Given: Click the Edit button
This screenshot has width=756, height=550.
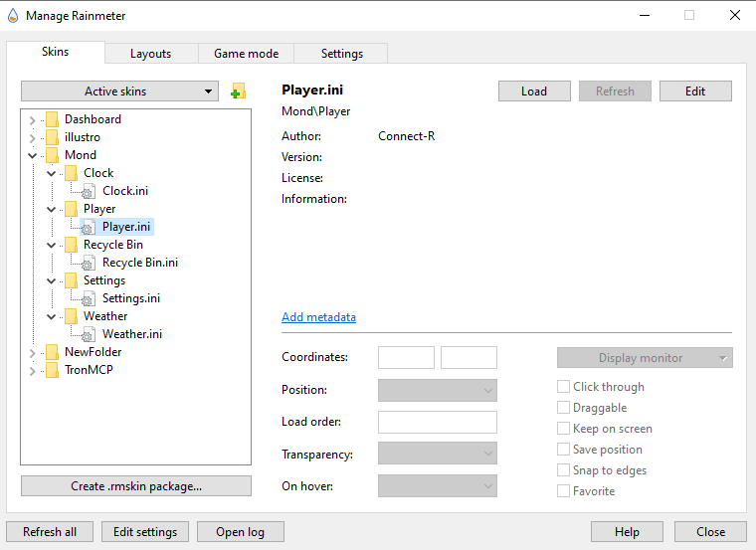Looking at the screenshot, I should [695, 92].
